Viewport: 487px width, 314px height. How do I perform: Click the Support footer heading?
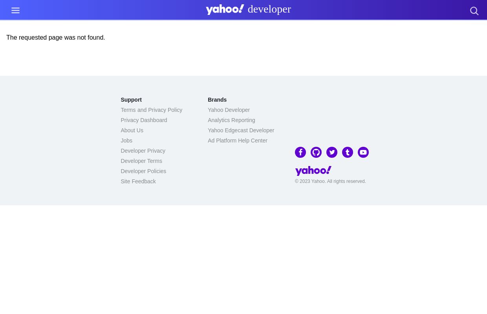click(131, 100)
